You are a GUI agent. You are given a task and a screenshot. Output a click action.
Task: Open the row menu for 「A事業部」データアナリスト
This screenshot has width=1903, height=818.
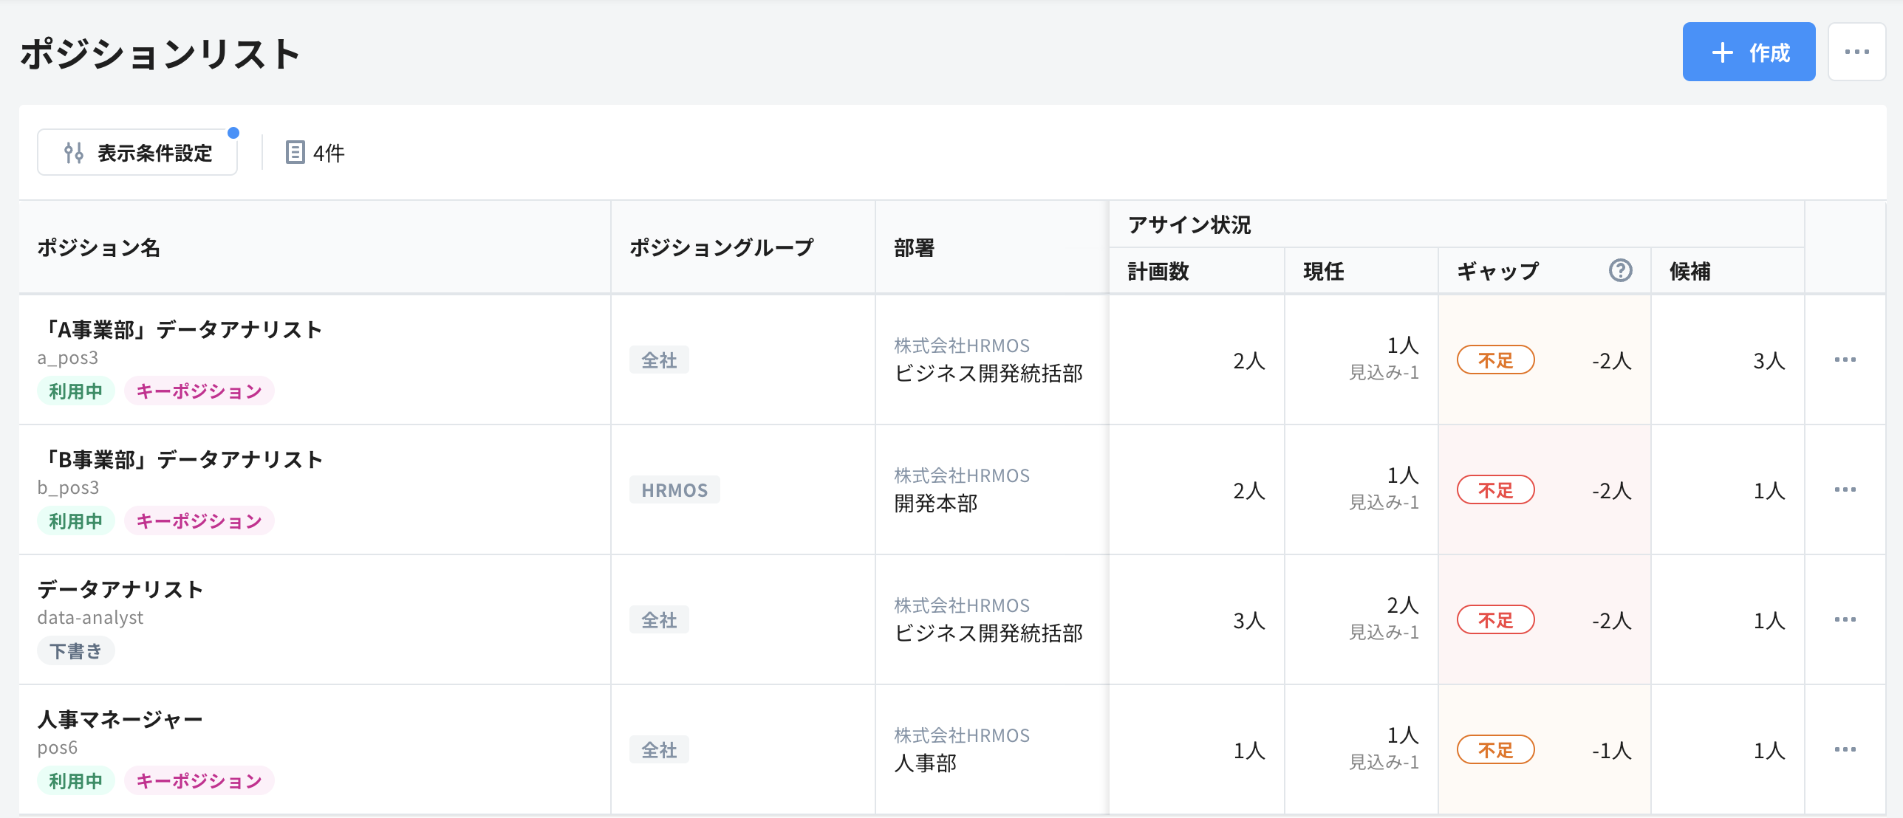pos(1845,360)
